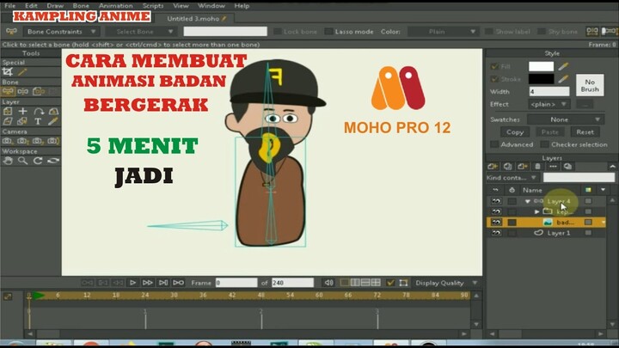Viewport: 619px width, 348px height.
Task: Activate the Track Camera tool
Action: pyautogui.click(x=8, y=141)
